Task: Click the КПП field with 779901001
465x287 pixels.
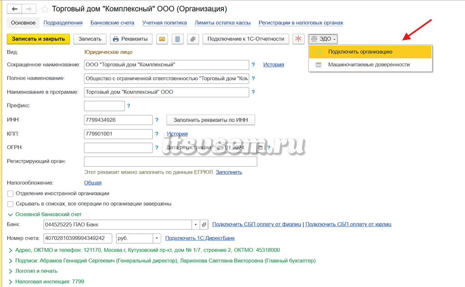Action: coord(119,134)
